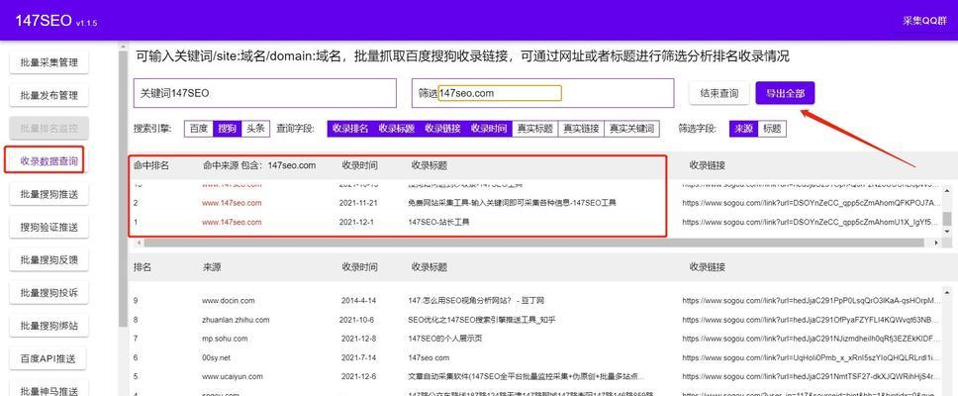Enable the 真实标题 query field
The height and width of the screenshot is (396, 958).
pos(535,129)
